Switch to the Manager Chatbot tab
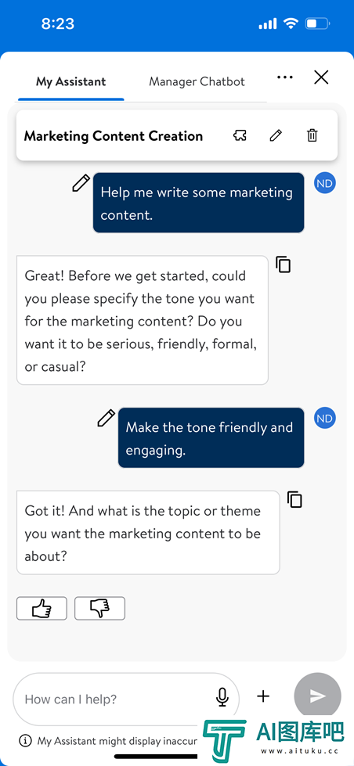Viewport: 354px width, 766px height. [197, 81]
